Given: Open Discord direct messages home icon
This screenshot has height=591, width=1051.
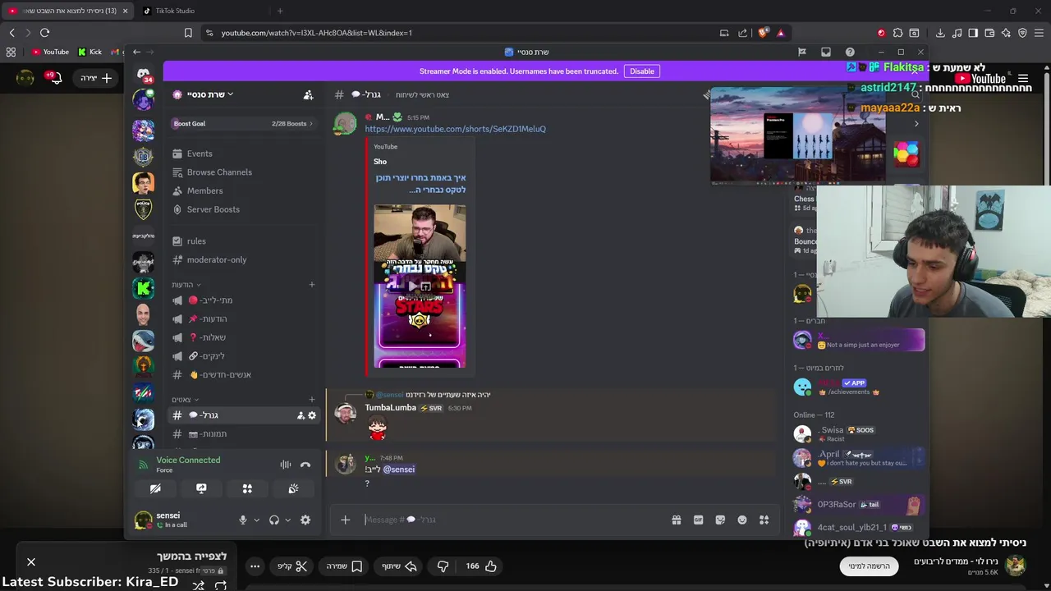Looking at the screenshot, I should [x=144, y=73].
